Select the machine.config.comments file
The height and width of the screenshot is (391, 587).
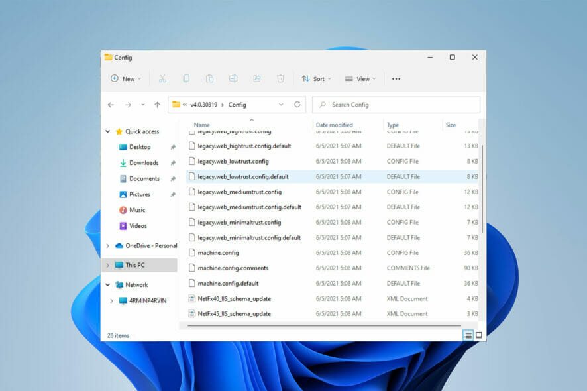[x=333, y=268]
